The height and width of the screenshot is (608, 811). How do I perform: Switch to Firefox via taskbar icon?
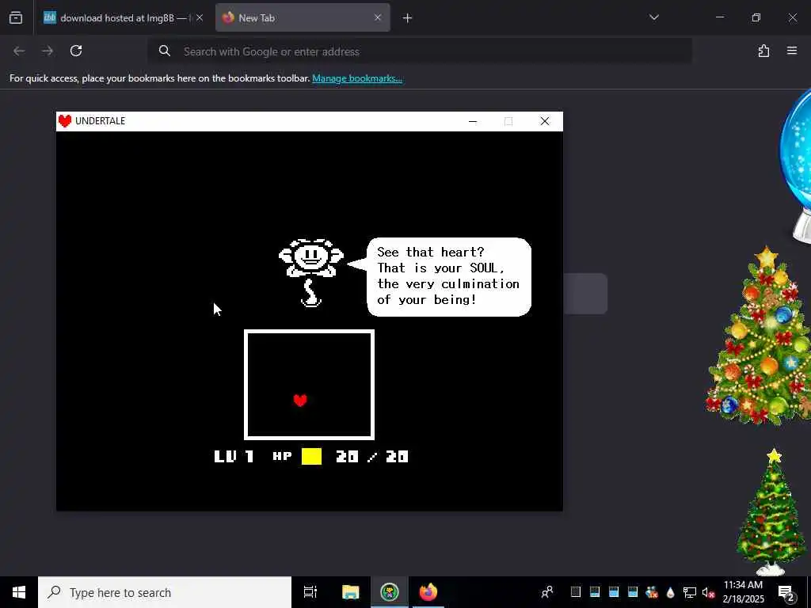pos(428,592)
